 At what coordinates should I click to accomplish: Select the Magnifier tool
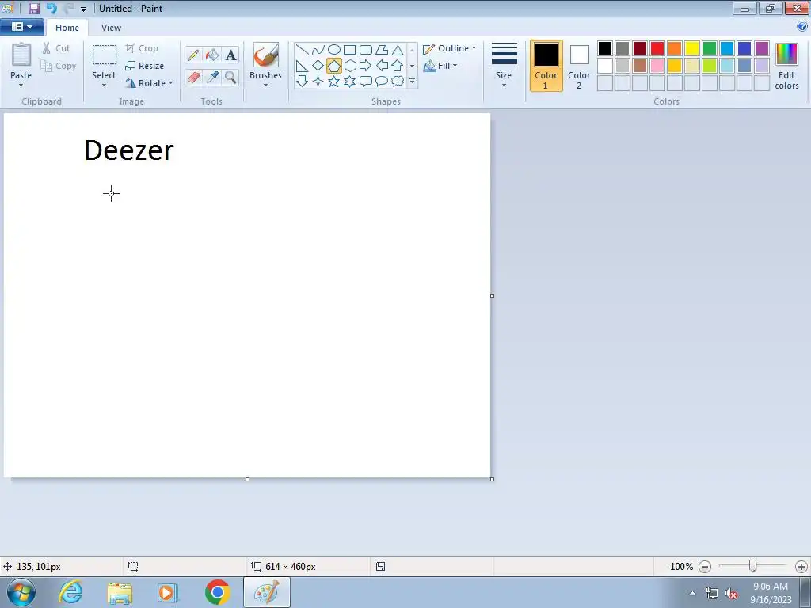(230, 77)
